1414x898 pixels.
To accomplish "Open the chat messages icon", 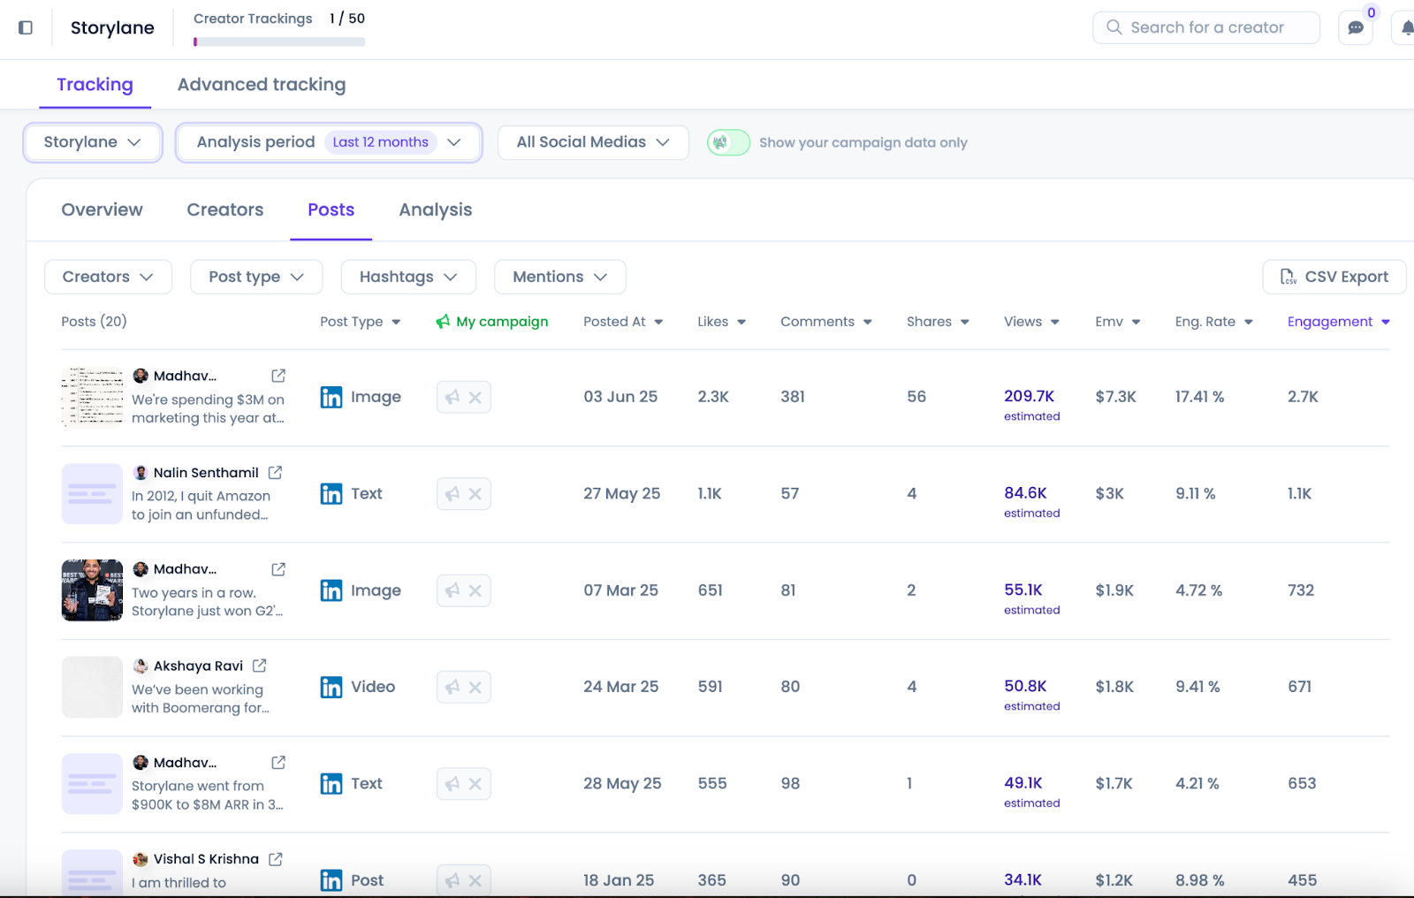I will [1356, 27].
